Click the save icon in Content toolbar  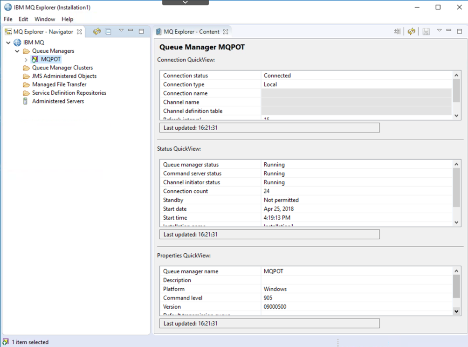(x=426, y=31)
